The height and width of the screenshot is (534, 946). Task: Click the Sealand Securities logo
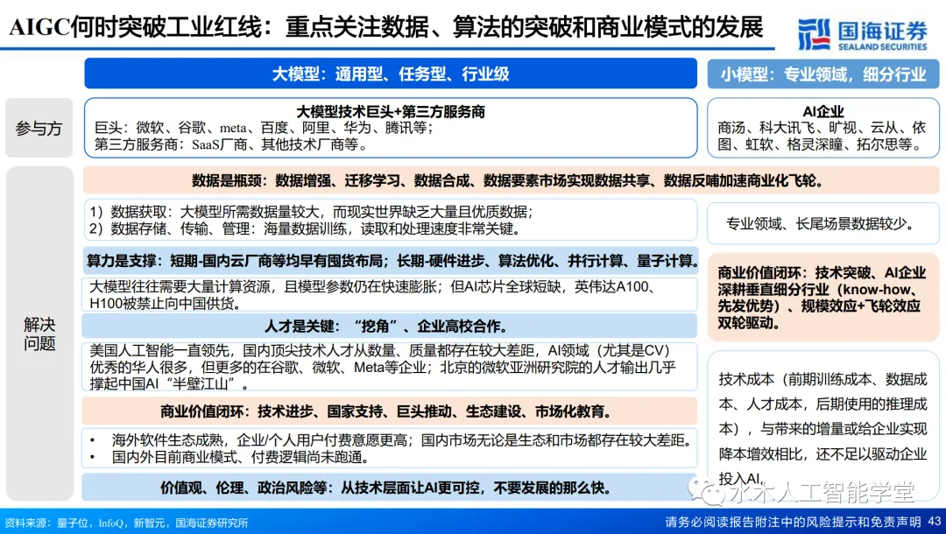[x=862, y=34]
